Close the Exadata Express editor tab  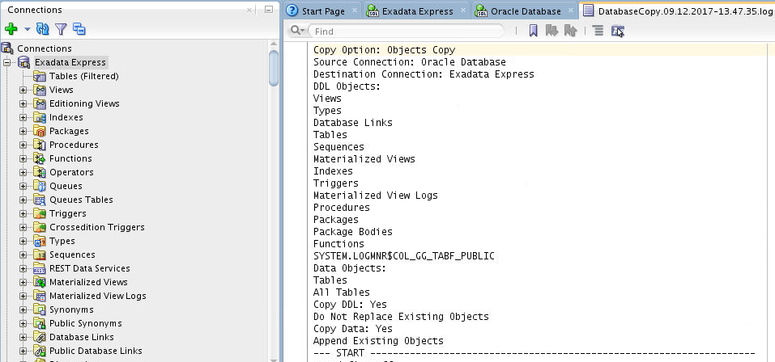point(463,11)
